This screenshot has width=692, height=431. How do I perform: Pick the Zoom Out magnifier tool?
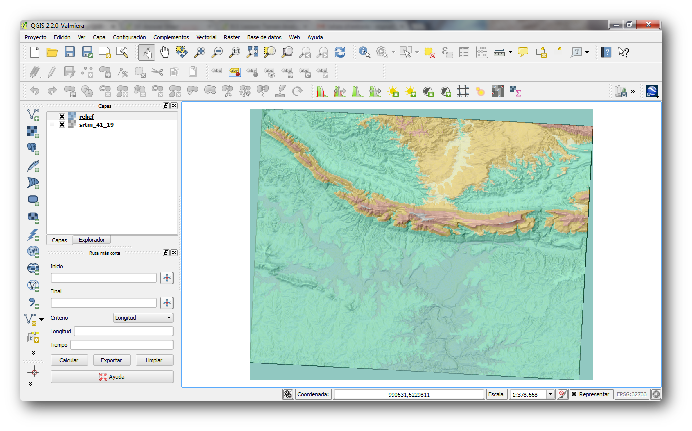click(x=217, y=52)
